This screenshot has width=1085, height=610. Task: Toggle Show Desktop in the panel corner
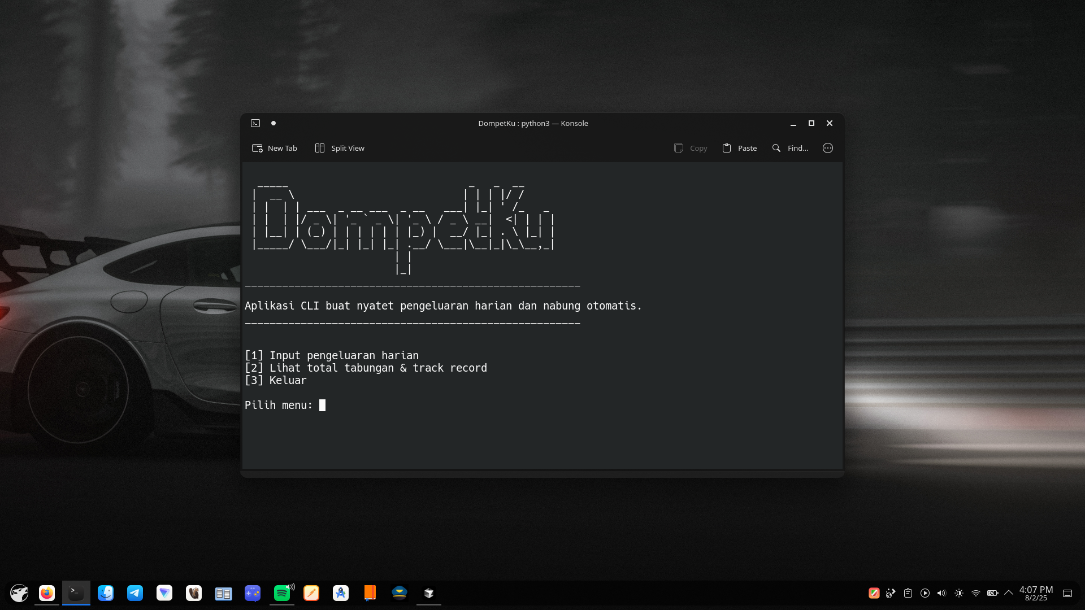pyautogui.click(x=1067, y=593)
